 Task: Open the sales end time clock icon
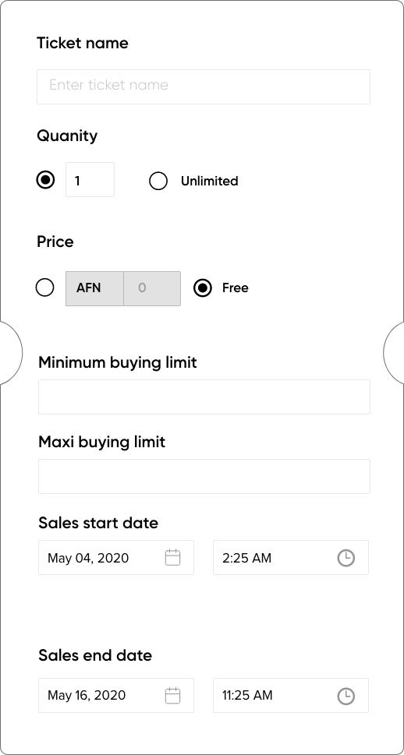(x=346, y=696)
